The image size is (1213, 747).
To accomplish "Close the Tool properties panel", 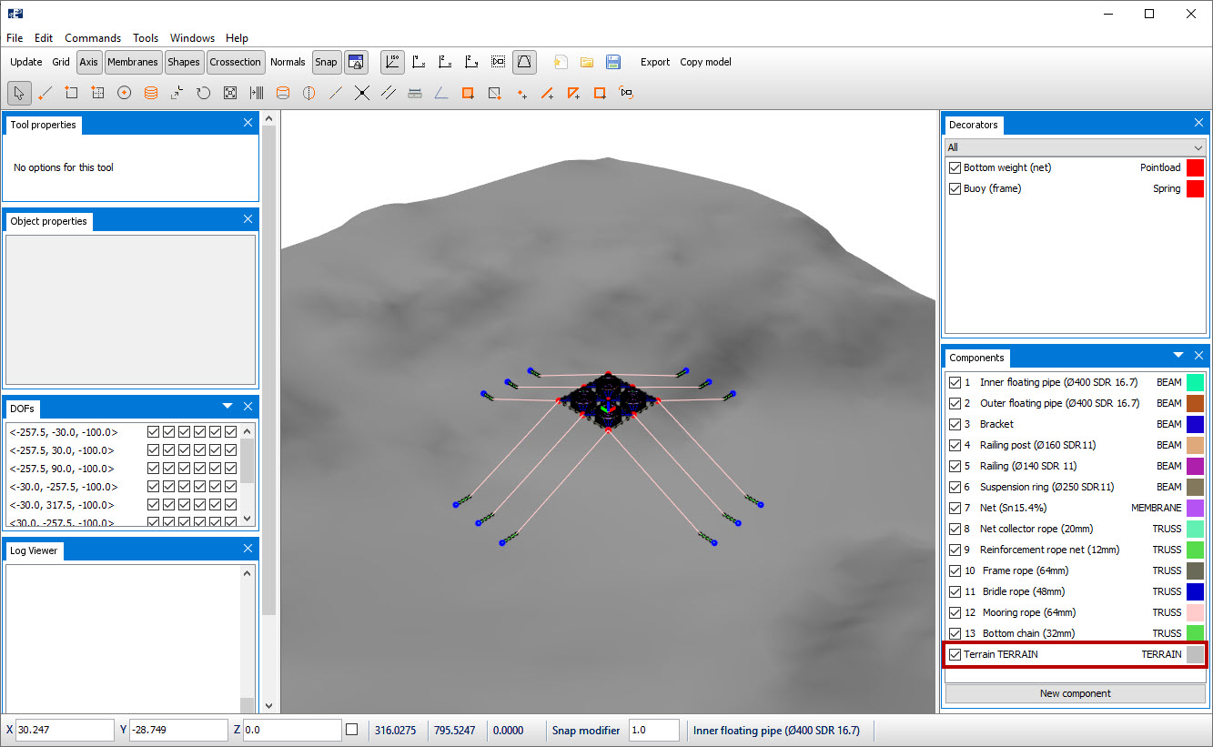I will (x=248, y=123).
